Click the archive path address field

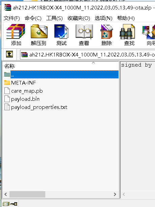87,54
